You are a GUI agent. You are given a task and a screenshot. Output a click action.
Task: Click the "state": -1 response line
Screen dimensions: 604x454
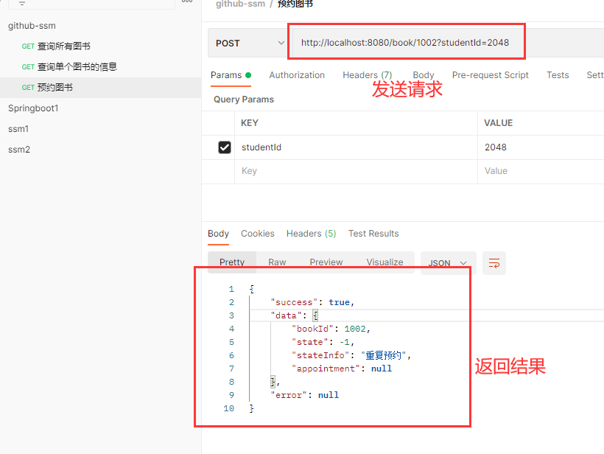click(x=323, y=342)
